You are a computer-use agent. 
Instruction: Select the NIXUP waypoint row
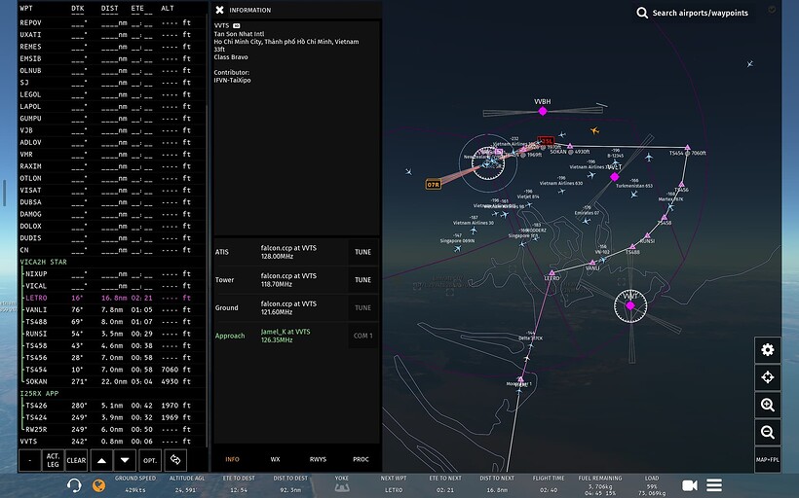tap(111, 274)
